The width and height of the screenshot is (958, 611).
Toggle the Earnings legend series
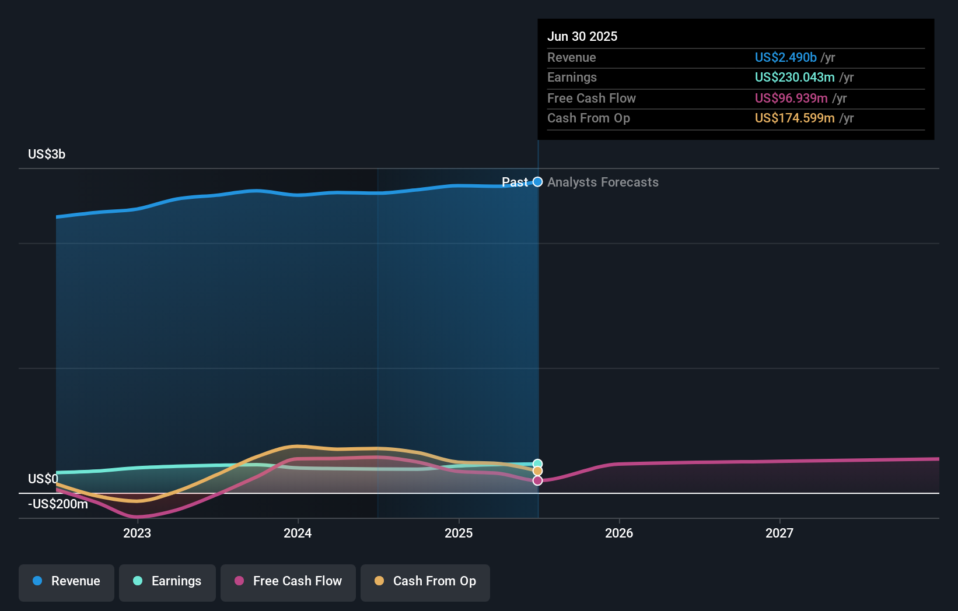tap(167, 581)
